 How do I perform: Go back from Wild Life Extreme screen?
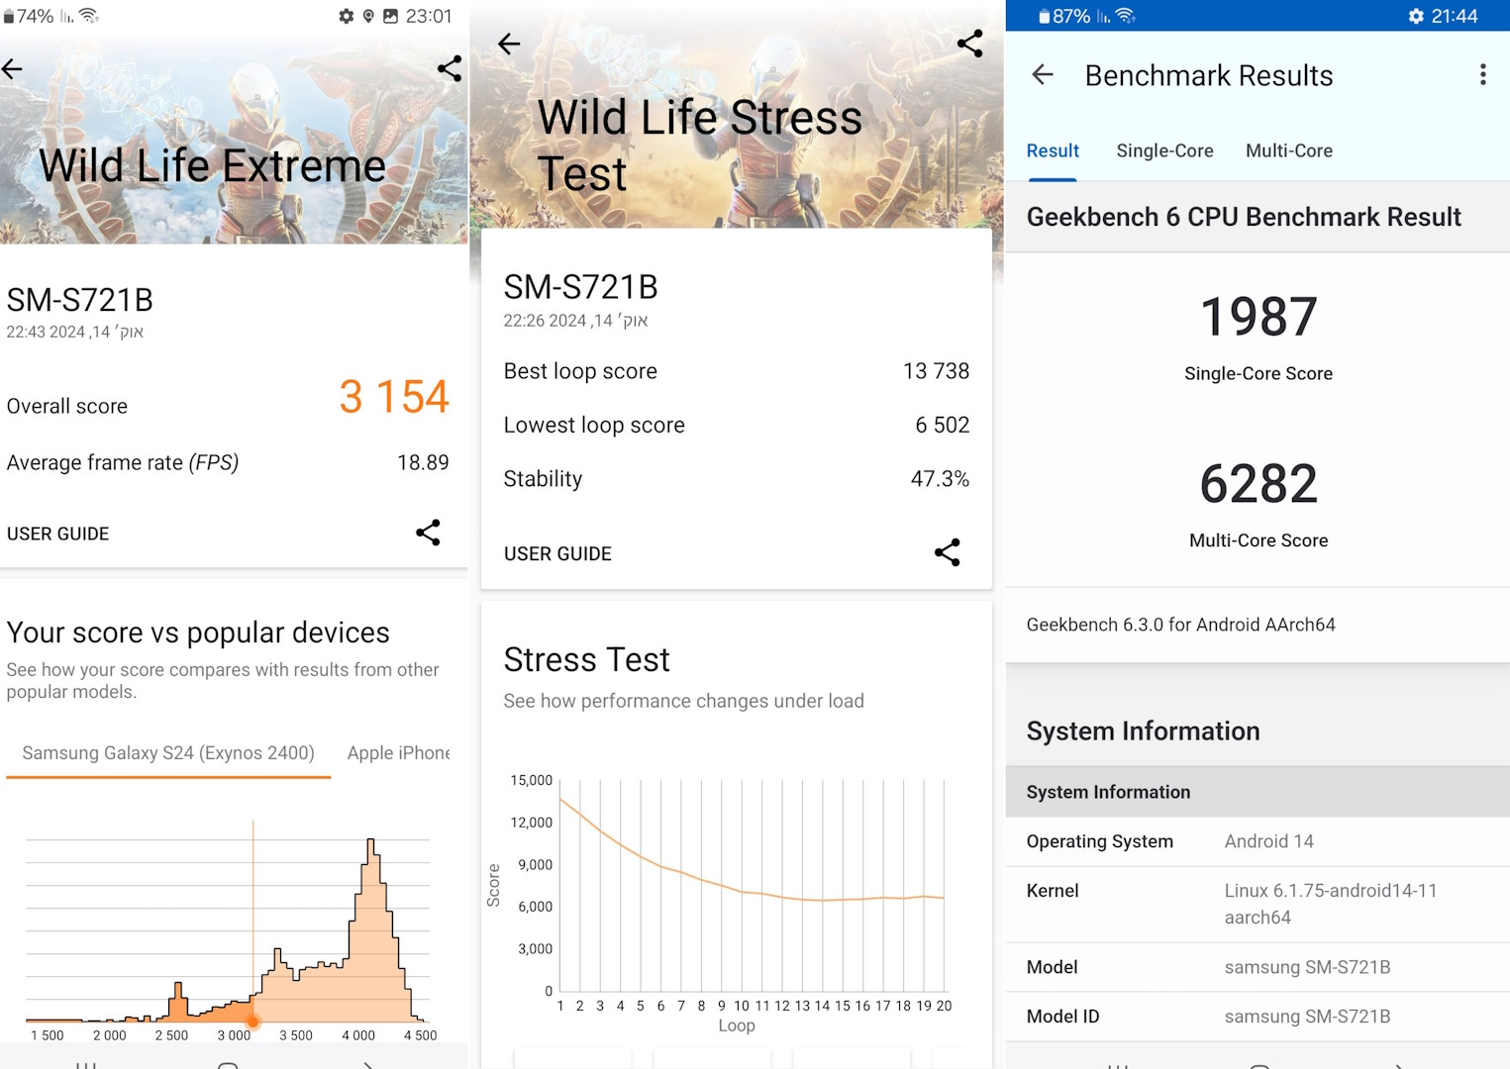pos(12,69)
